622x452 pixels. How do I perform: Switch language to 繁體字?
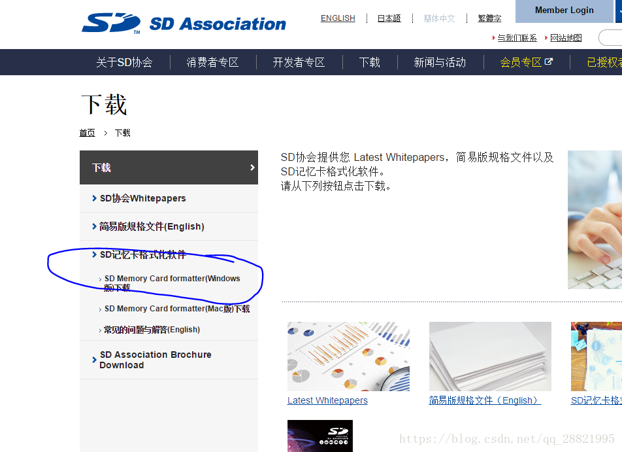[489, 18]
